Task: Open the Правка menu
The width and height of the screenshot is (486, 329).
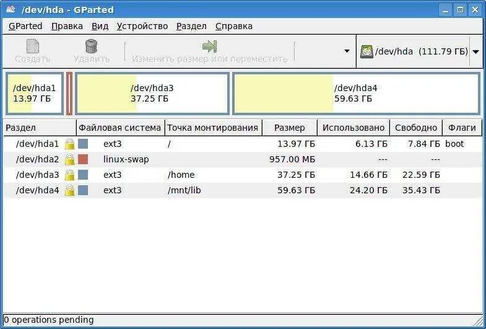Action: coord(67,26)
